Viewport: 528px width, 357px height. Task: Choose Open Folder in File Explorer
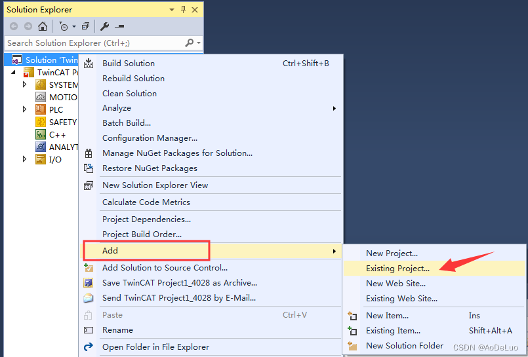(x=211, y=347)
